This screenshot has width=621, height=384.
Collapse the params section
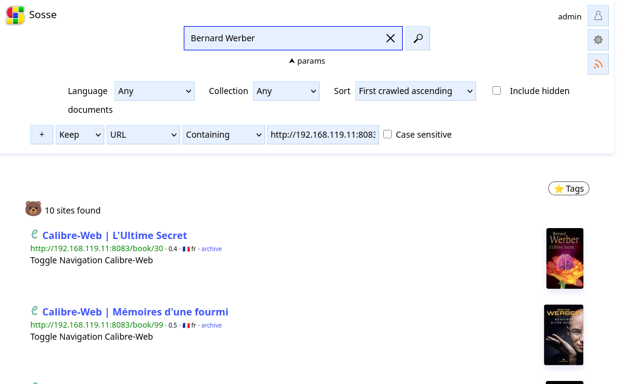pos(307,61)
